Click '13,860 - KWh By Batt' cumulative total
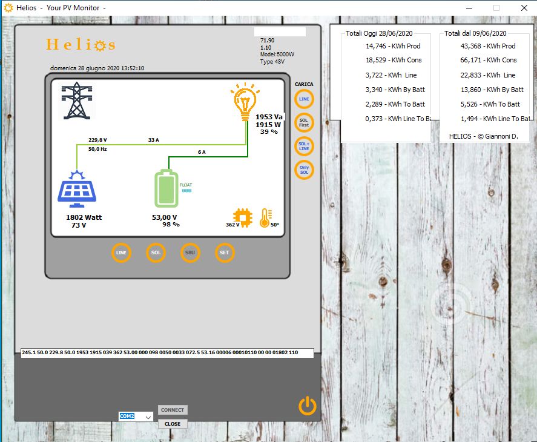 (492, 90)
